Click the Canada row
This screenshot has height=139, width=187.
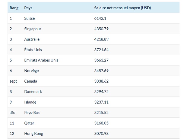(93, 81)
